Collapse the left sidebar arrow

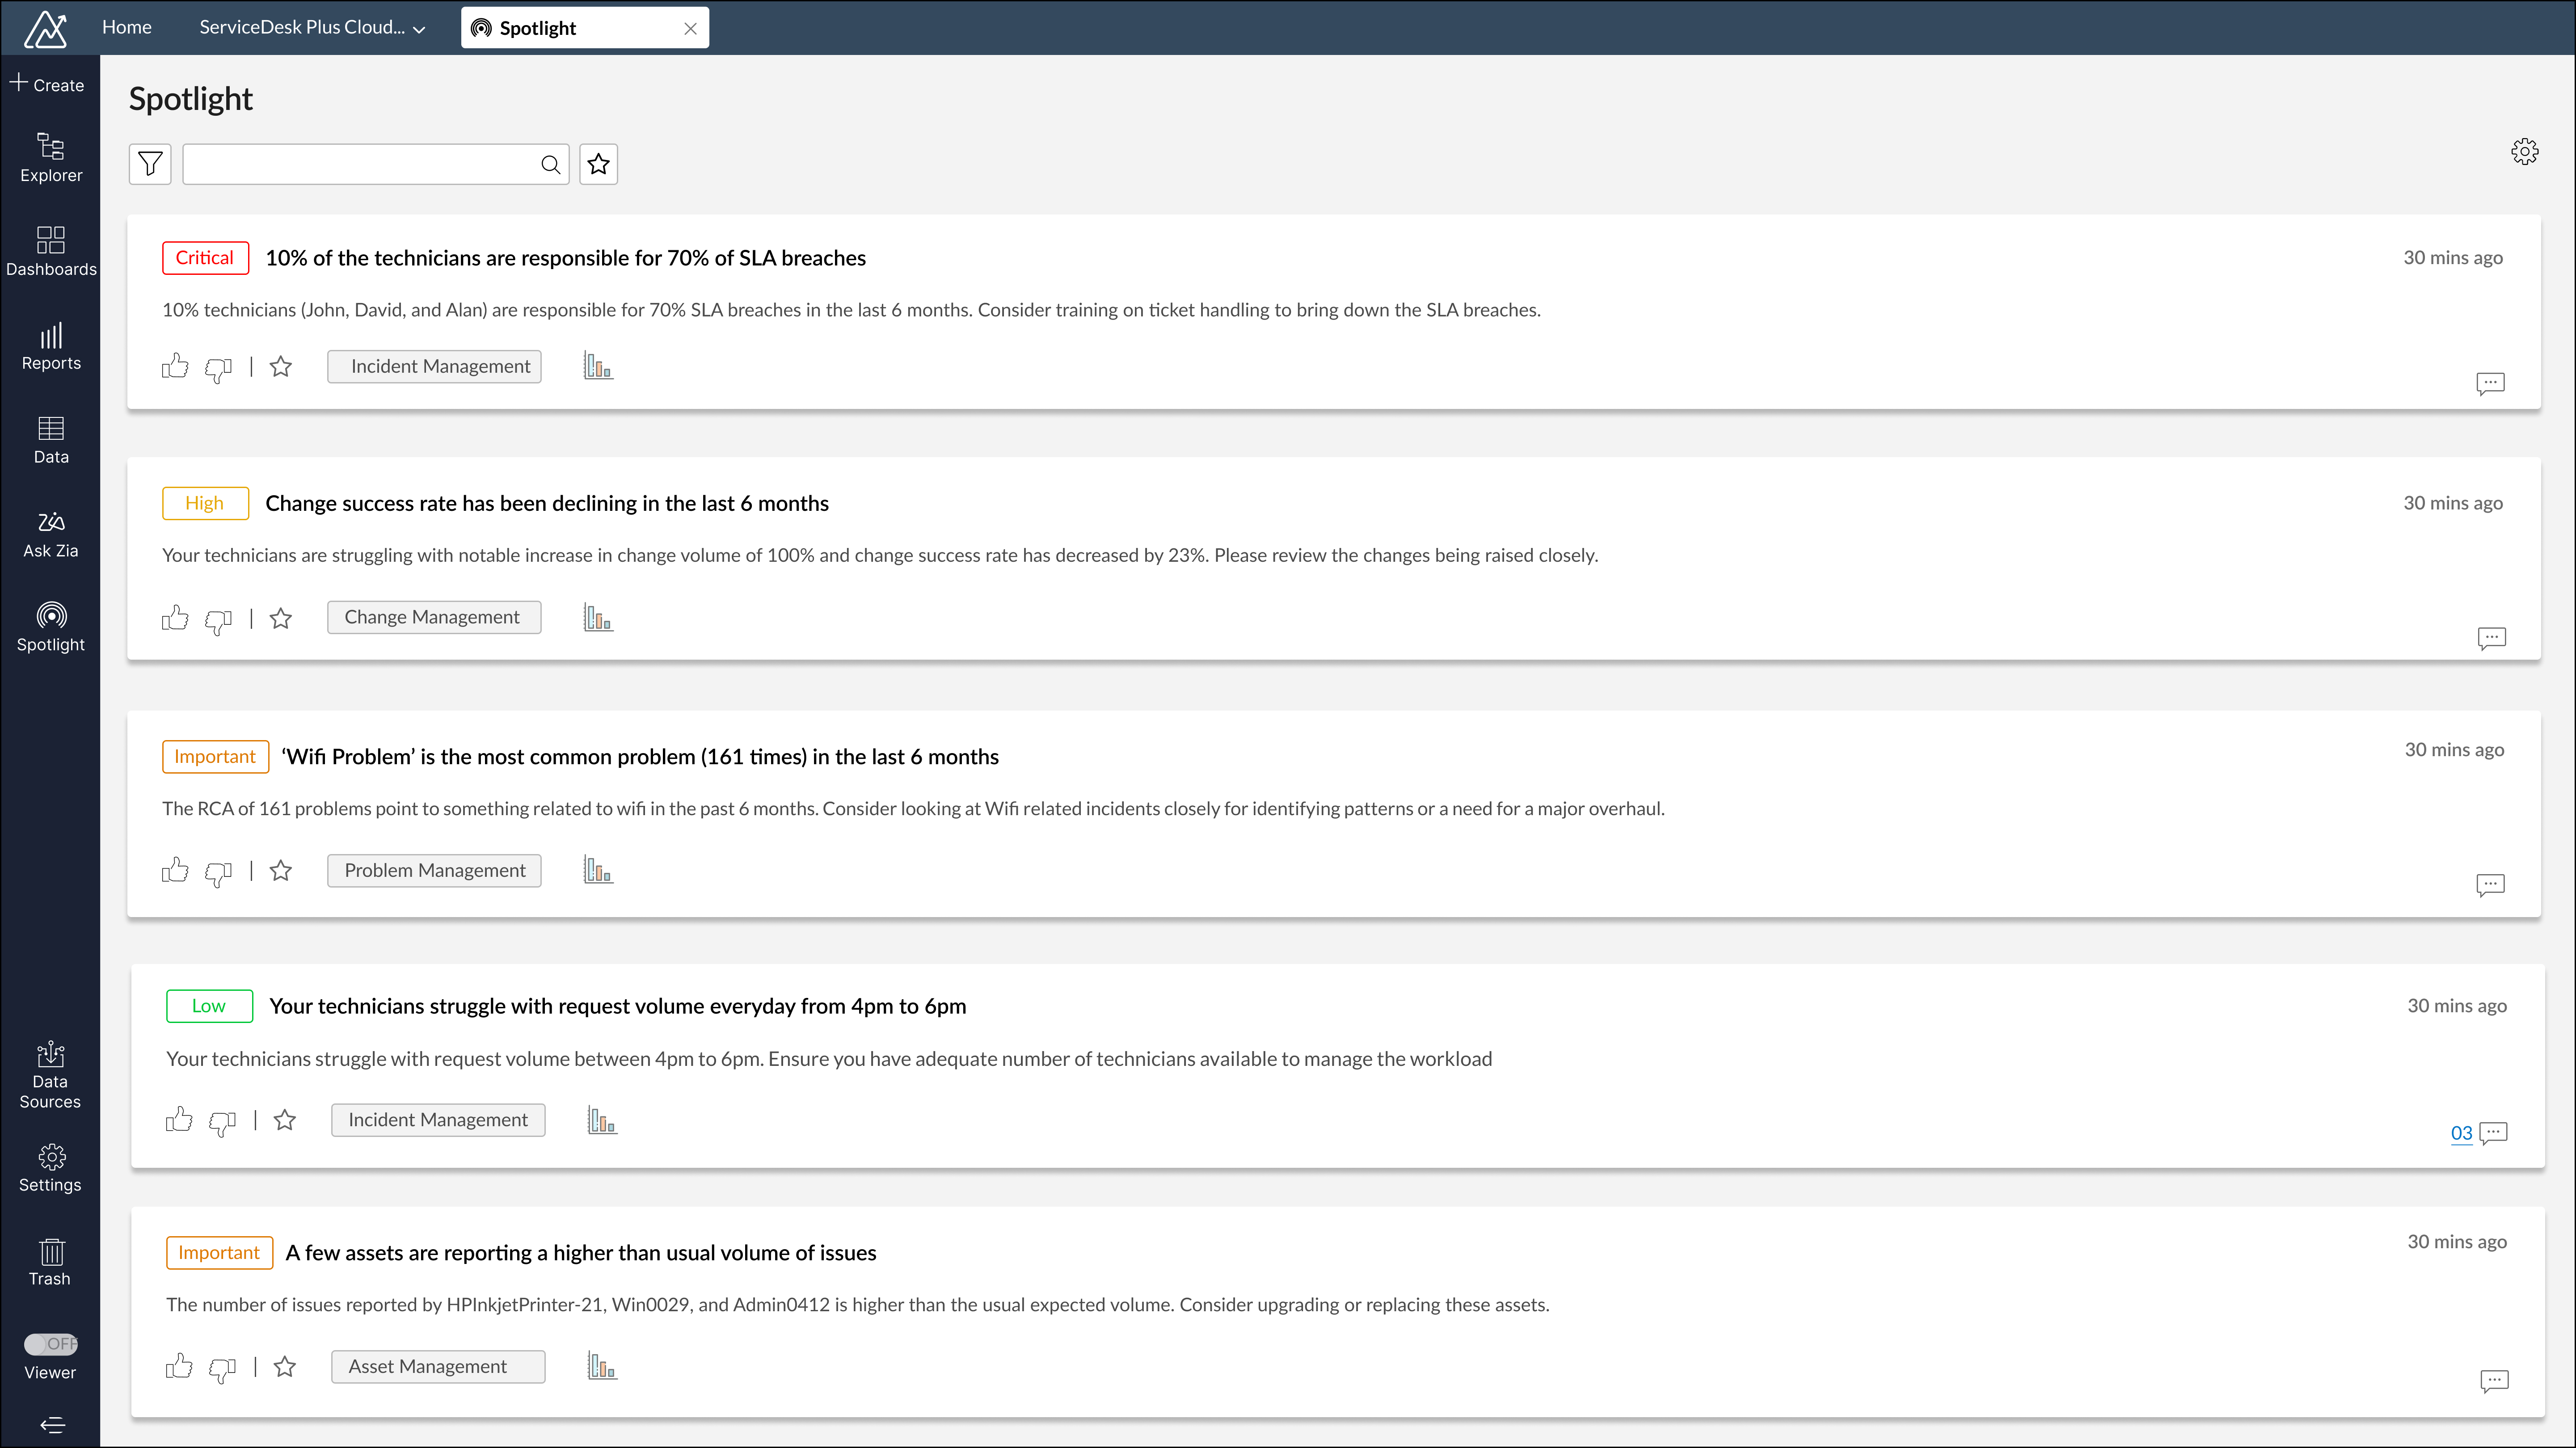coord(52,1424)
